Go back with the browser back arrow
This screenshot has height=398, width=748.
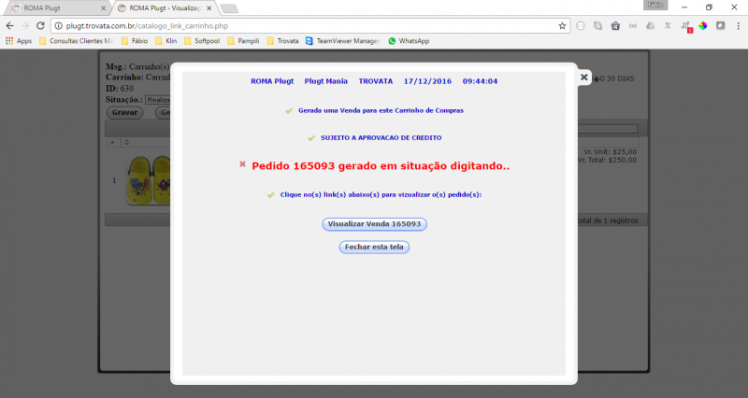coord(10,26)
